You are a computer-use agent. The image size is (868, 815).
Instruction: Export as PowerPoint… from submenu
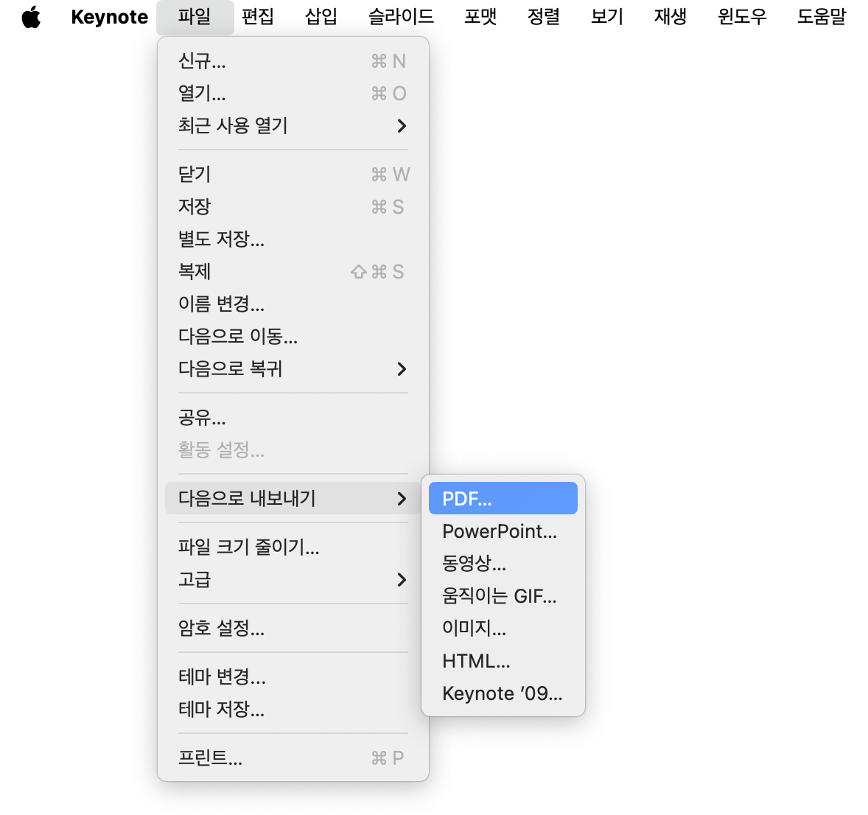(x=503, y=531)
